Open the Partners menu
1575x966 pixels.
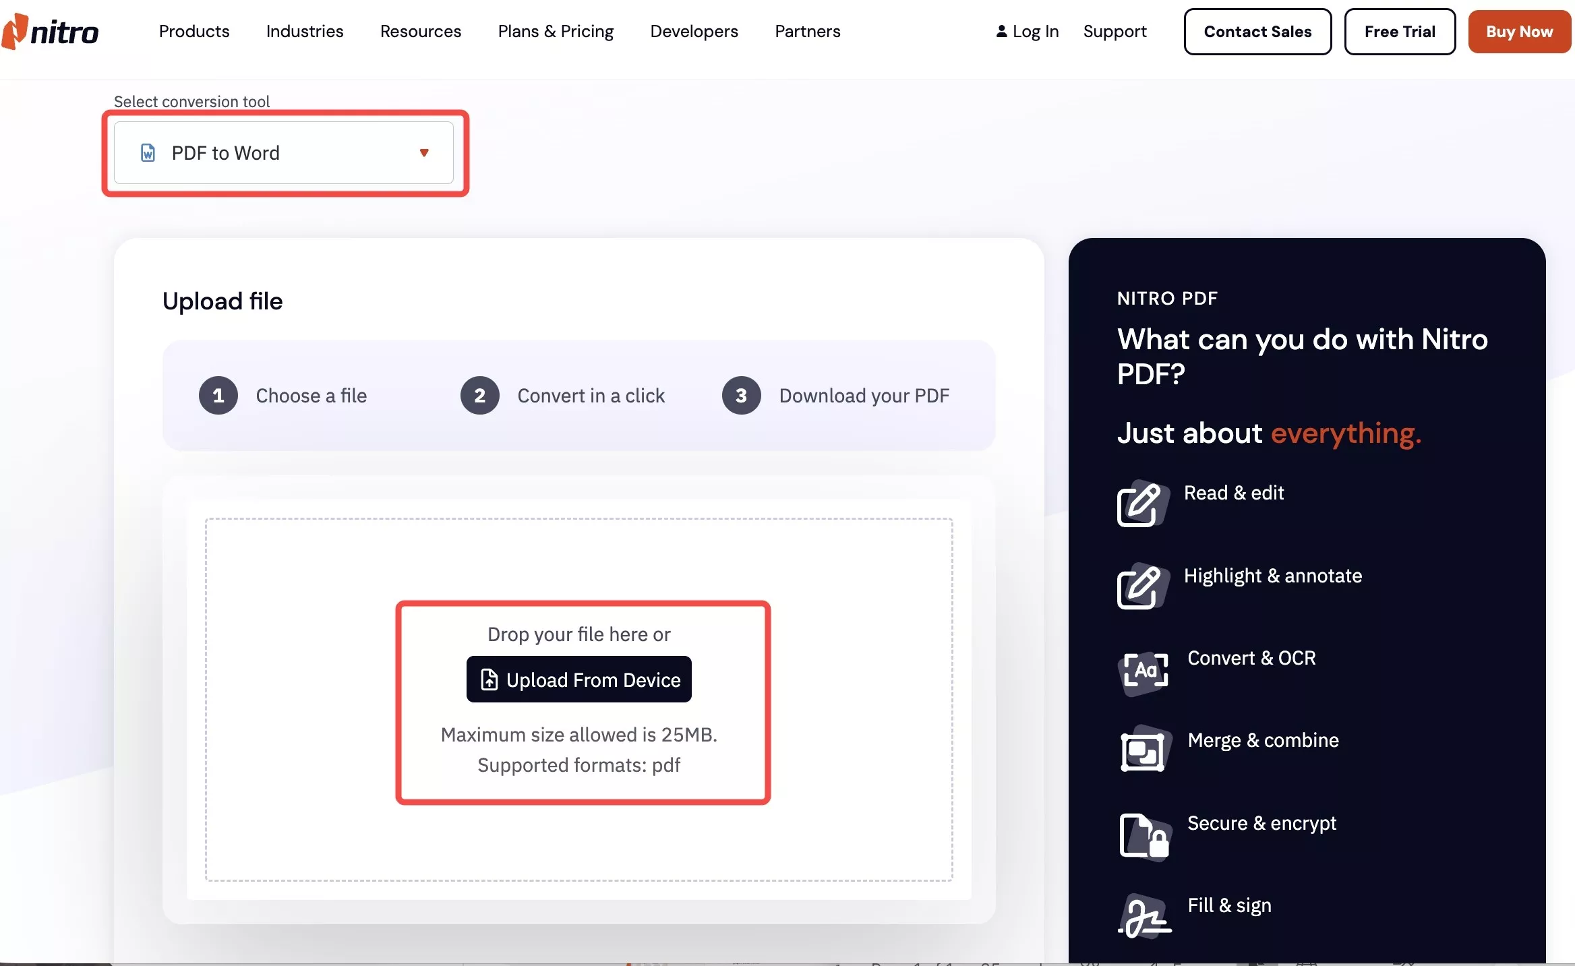pos(808,31)
